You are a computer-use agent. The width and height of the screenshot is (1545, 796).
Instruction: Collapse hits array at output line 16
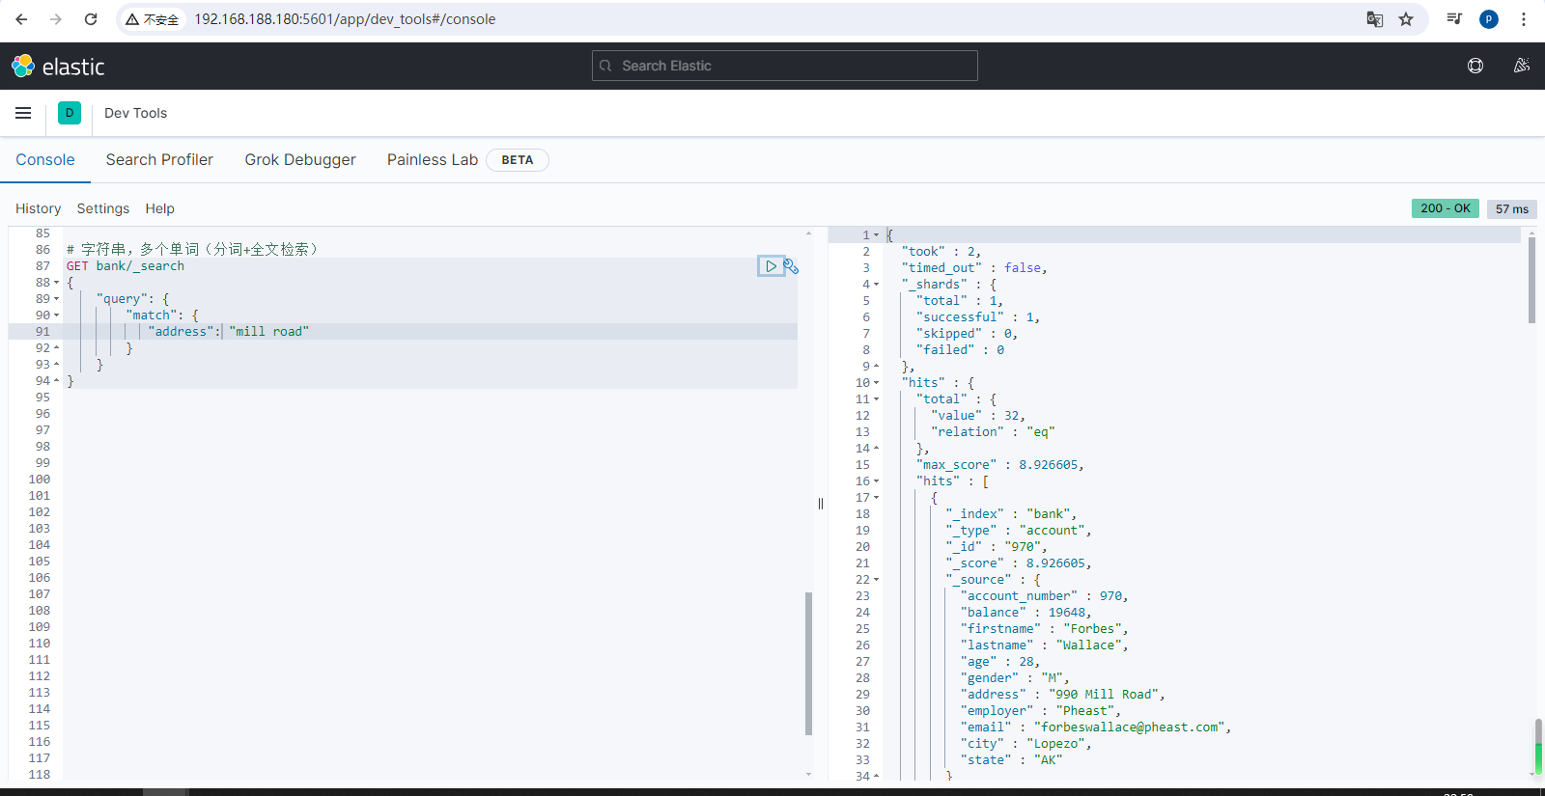[877, 481]
